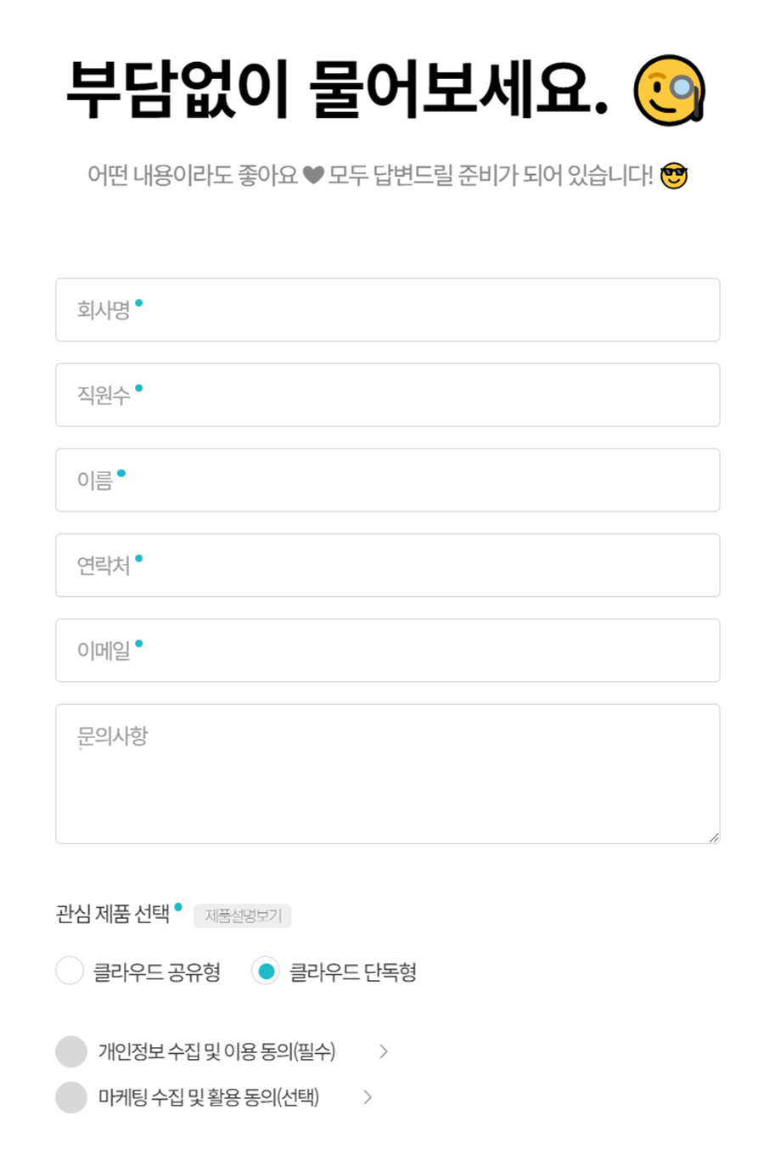Image resolution: width=780 pixels, height=1155 pixels.
Task: Check the 마케팅 수집 및 활용 동의 checkbox
Action: [x=71, y=1097]
